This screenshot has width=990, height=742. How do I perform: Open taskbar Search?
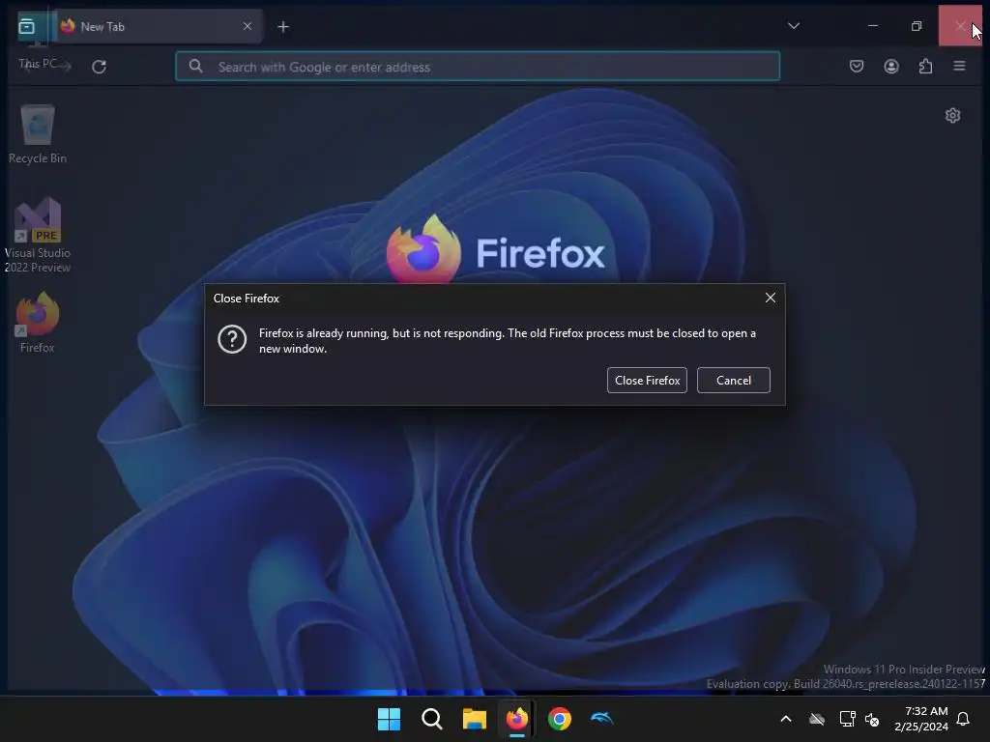(432, 719)
